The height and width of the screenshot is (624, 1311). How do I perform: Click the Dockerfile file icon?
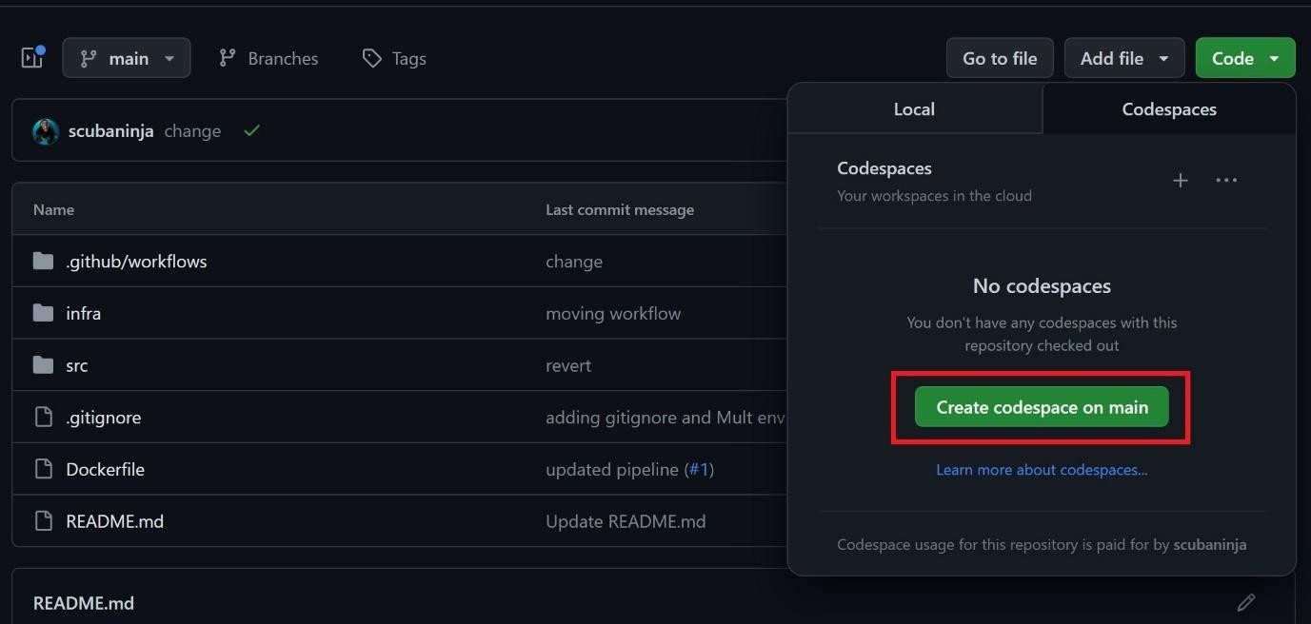pyautogui.click(x=43, y=469)
